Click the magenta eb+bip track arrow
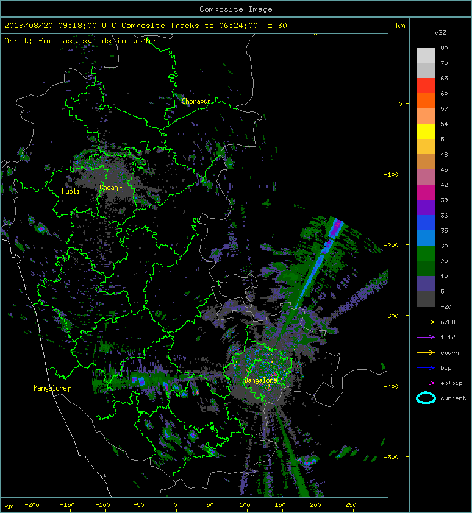The height and width of the screenshot is (513, 472). coord(426,383)
